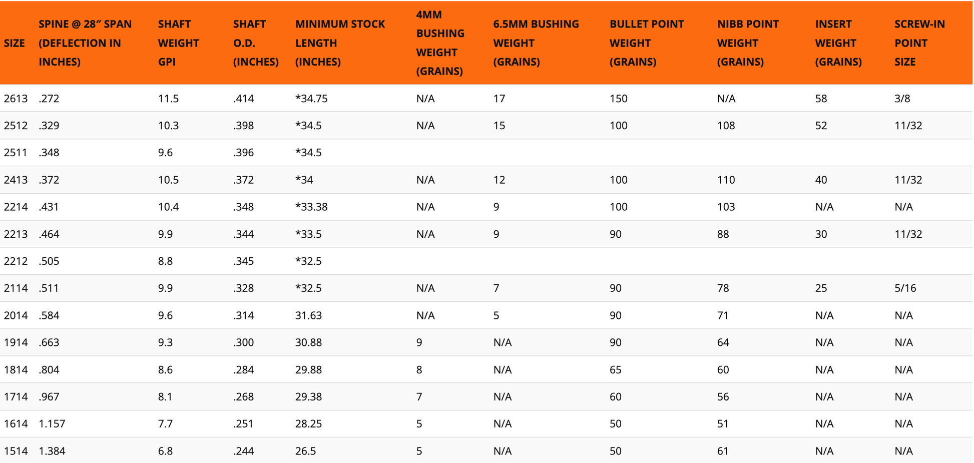The width and height of the screenshot is (974, 463).
Task: Click the 4MM BUSHING WEIGHT header
Action: [x=440, y=43]
